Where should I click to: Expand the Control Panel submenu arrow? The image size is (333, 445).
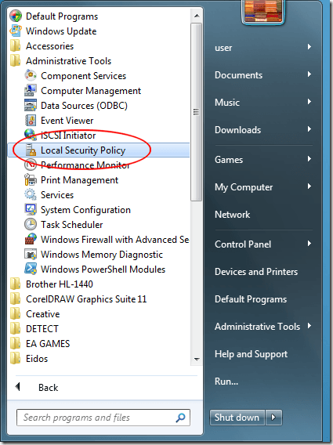[309, 244]
